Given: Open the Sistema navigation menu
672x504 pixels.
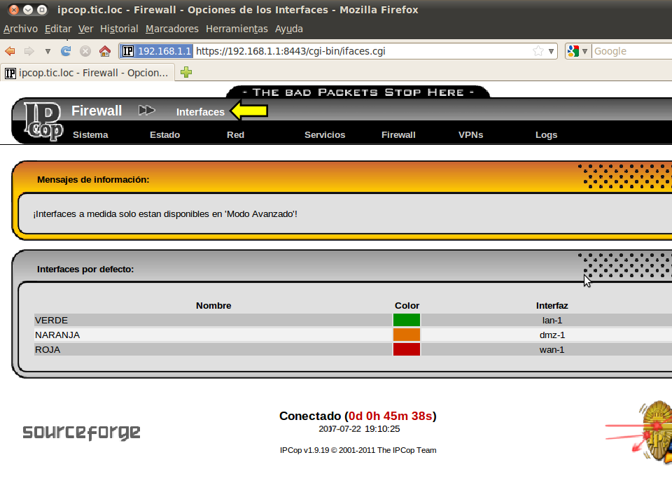Looking at the screenshot, I should (90, 134).
